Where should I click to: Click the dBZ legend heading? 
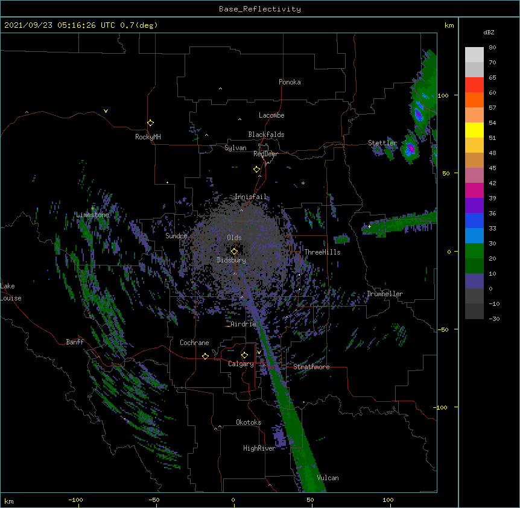[x=489, y=32]
